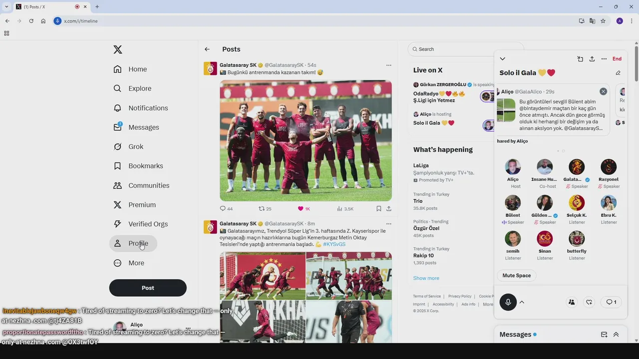This screenshot has height=359, width=639.
Task: Select Aliço host avatar in Space
Action: (x=513, y=167)
